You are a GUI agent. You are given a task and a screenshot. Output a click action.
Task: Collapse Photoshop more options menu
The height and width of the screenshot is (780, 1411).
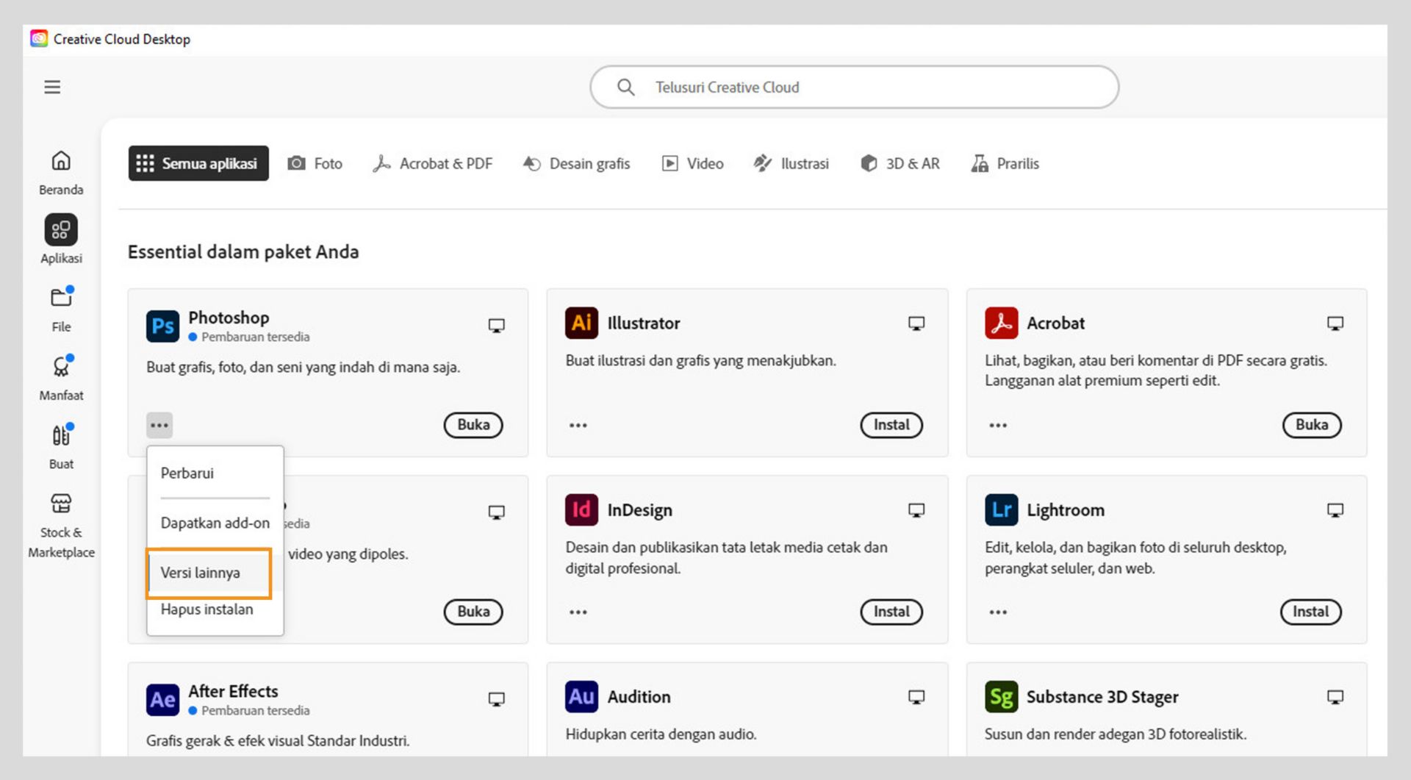pos(159,426)
